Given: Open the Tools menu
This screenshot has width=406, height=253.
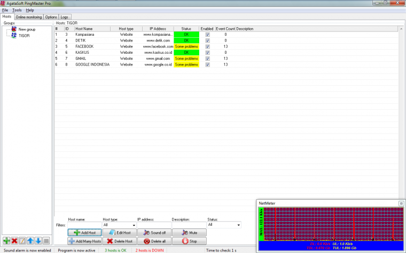Looking at the screenshot, I should [17, 10].
